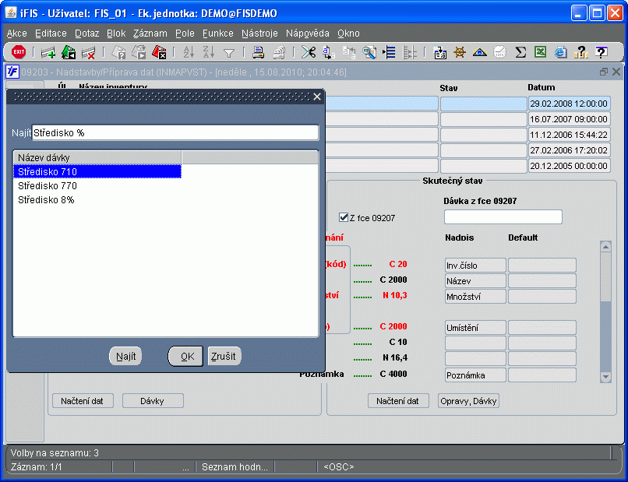Click the insert new record icon
628x482 pixels.
coord(48,52)
